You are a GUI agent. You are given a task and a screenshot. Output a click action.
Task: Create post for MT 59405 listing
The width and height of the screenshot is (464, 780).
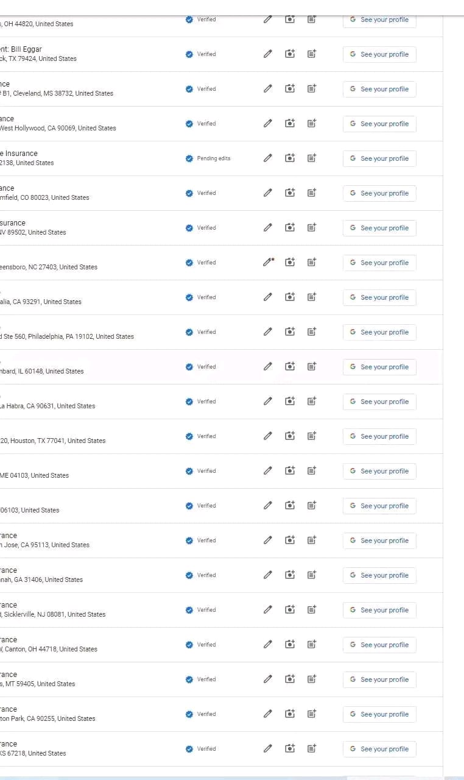(x=312, y=679)
